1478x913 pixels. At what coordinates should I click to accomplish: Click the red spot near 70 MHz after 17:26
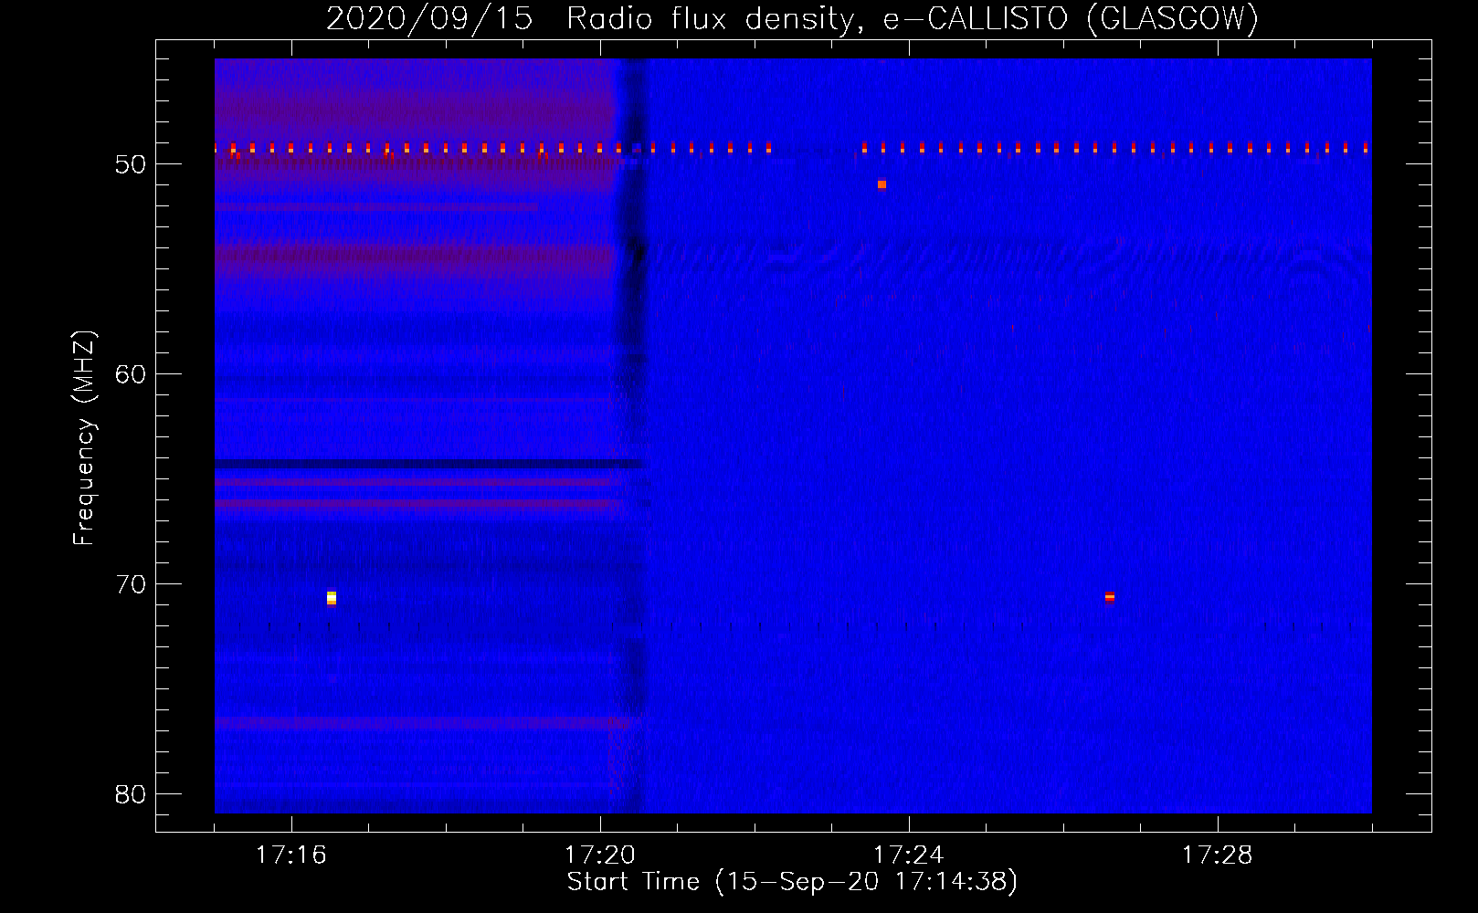click(1109, 597)
